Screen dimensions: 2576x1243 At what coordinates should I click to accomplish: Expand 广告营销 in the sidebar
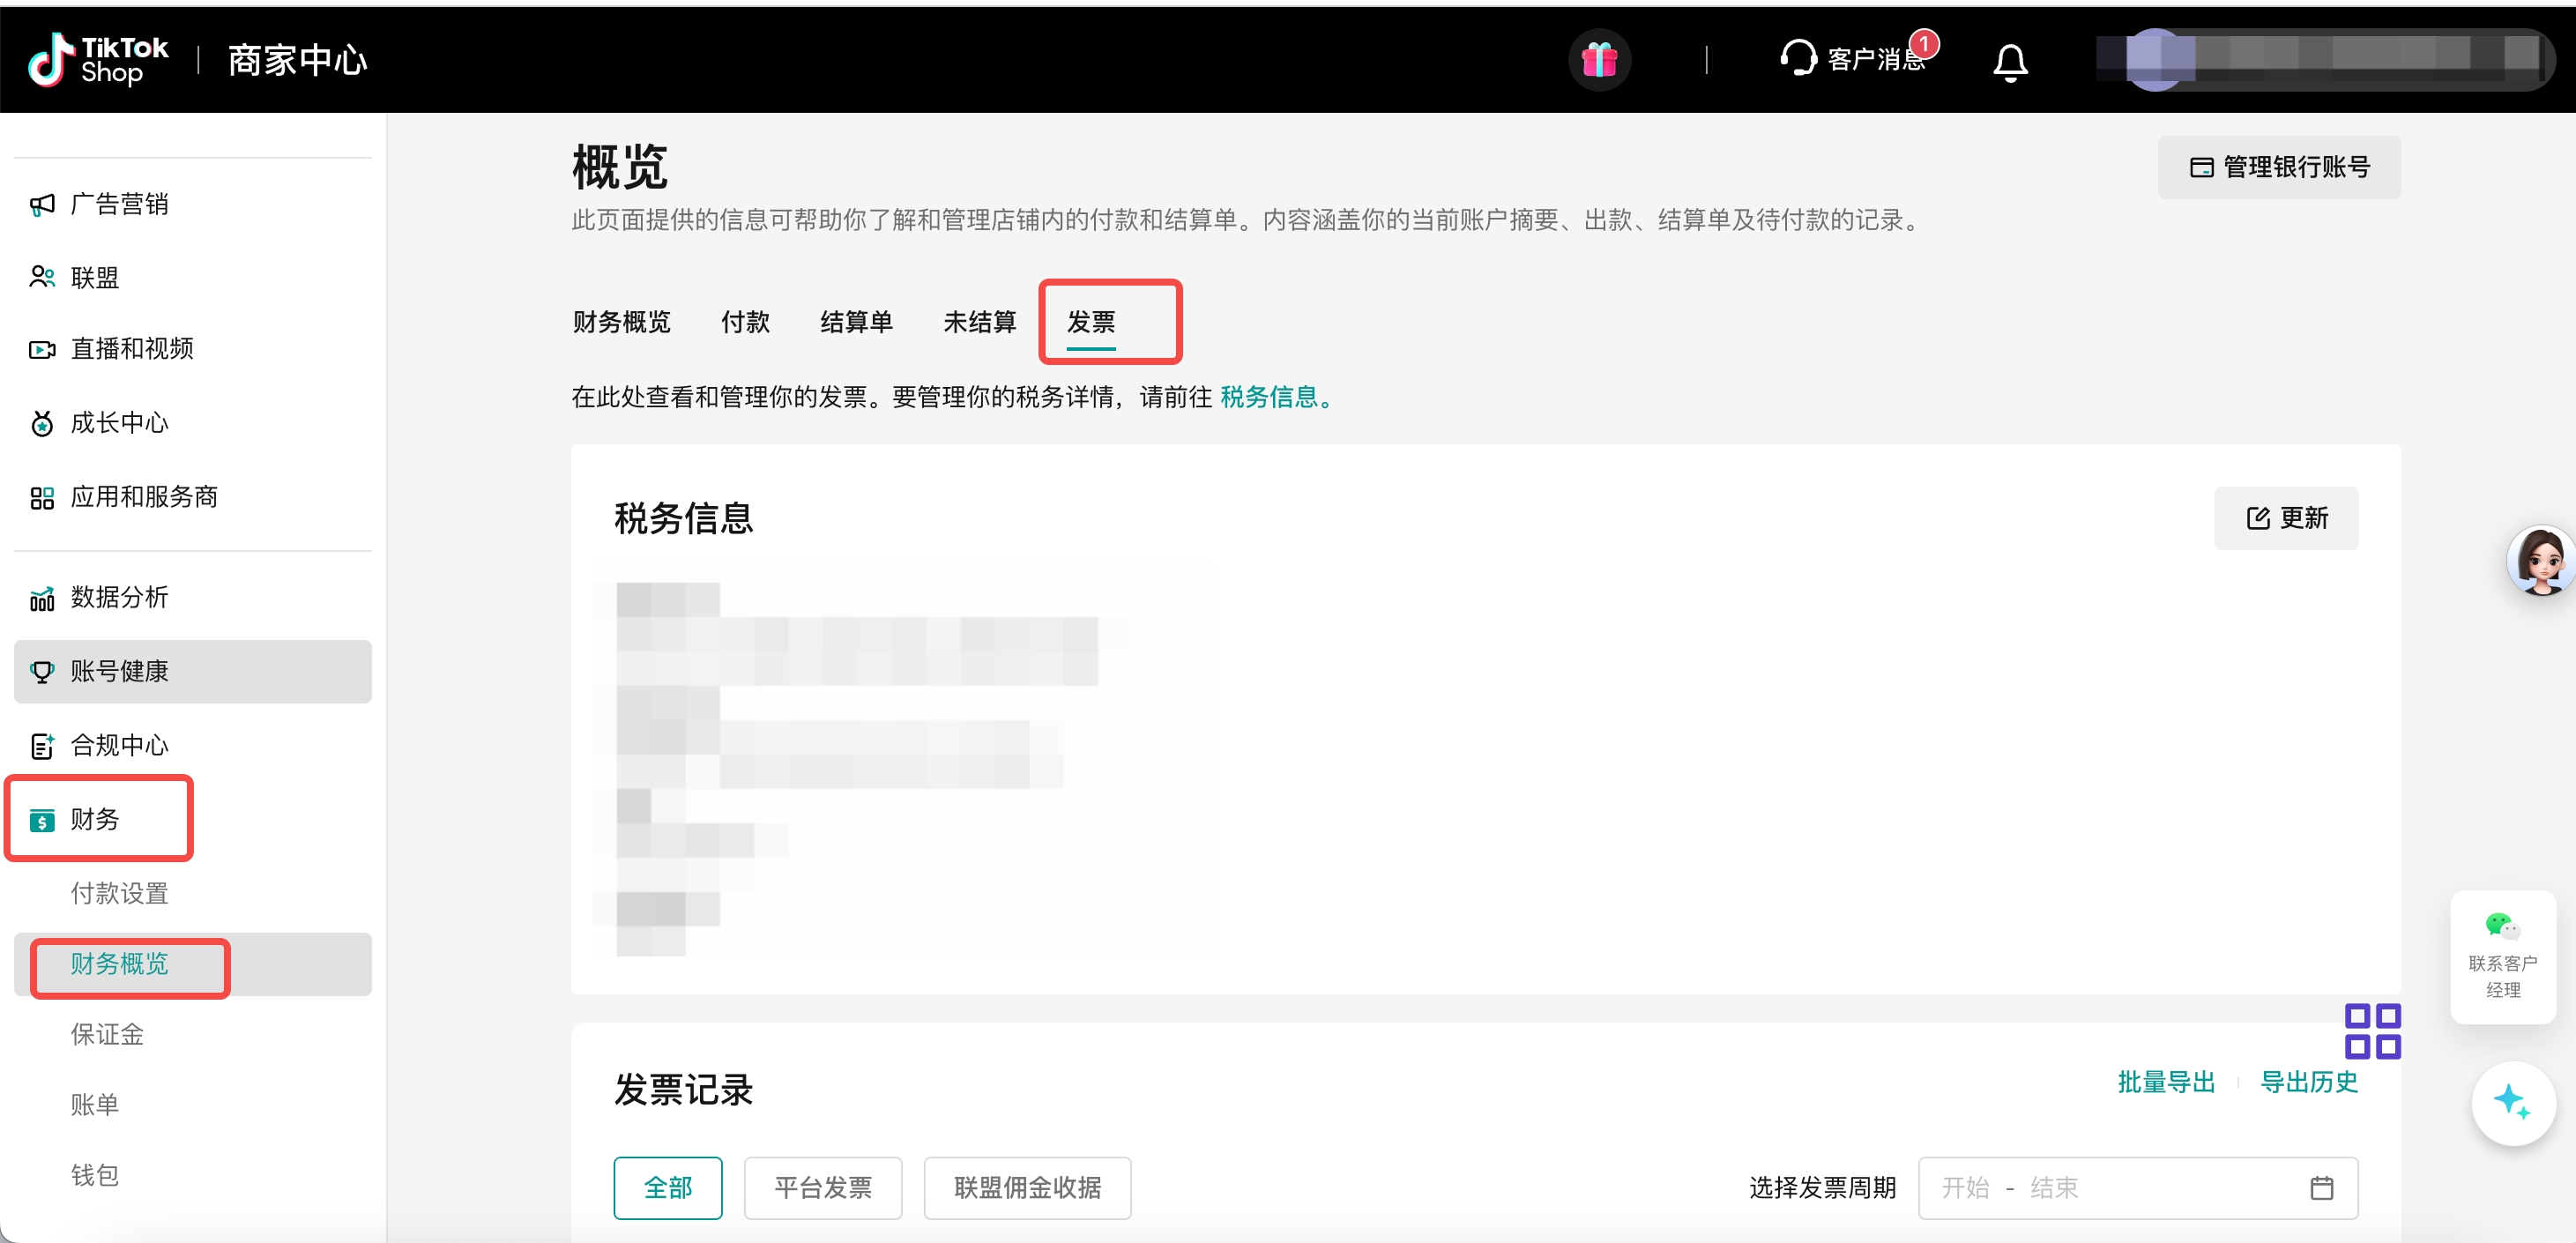(119, 204)
